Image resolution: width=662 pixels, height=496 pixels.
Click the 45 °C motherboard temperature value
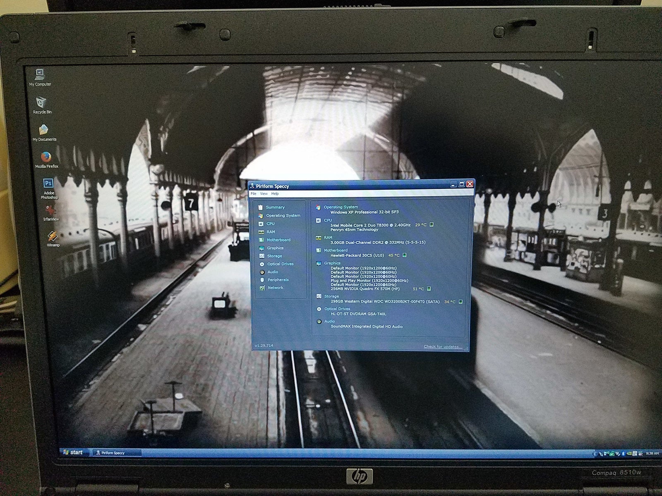[394, 255]
